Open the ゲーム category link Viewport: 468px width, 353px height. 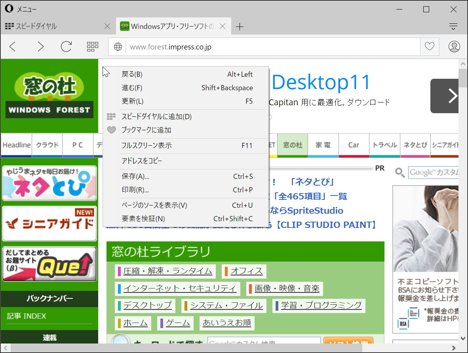coord(175,323)
